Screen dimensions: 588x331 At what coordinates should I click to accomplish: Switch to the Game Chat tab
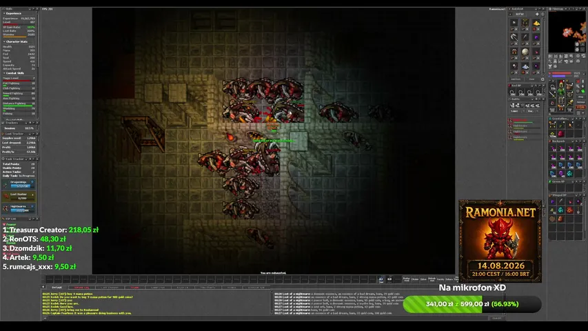(x=158, y=288)
